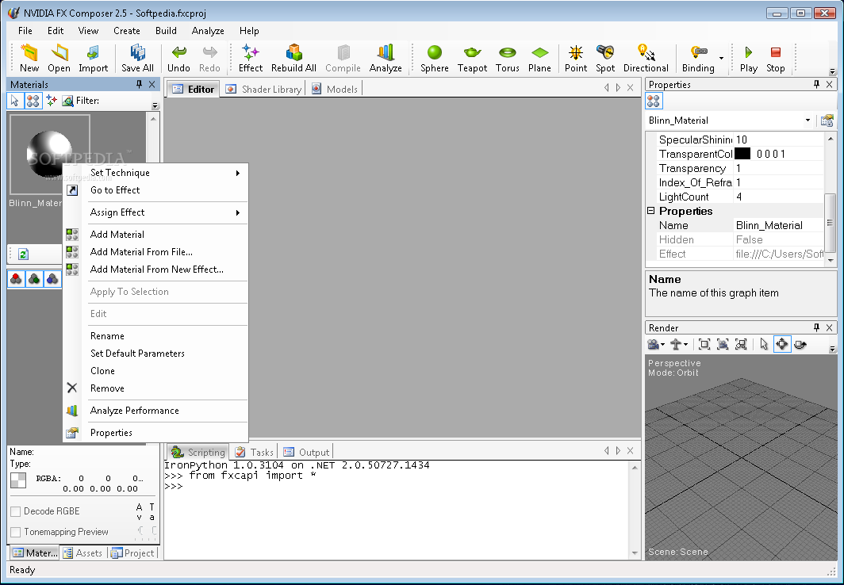
Task: Click the Stop toolbar button
Action: tap(775, 58)
